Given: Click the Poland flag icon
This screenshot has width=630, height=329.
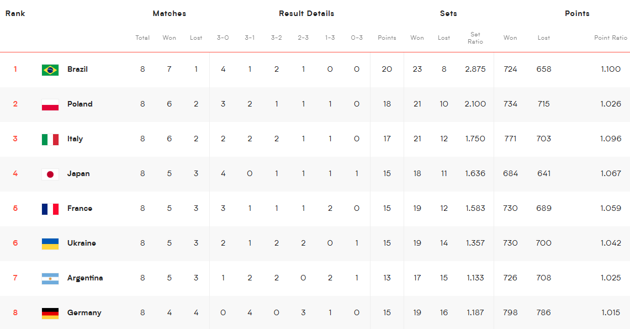Looking at the screenshot, I should (x=50, y=105).
